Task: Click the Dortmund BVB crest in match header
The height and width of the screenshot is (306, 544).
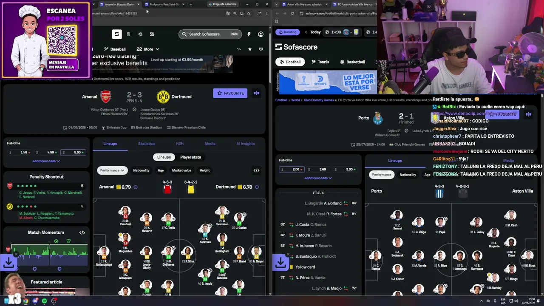Action: tap(163, 97)
